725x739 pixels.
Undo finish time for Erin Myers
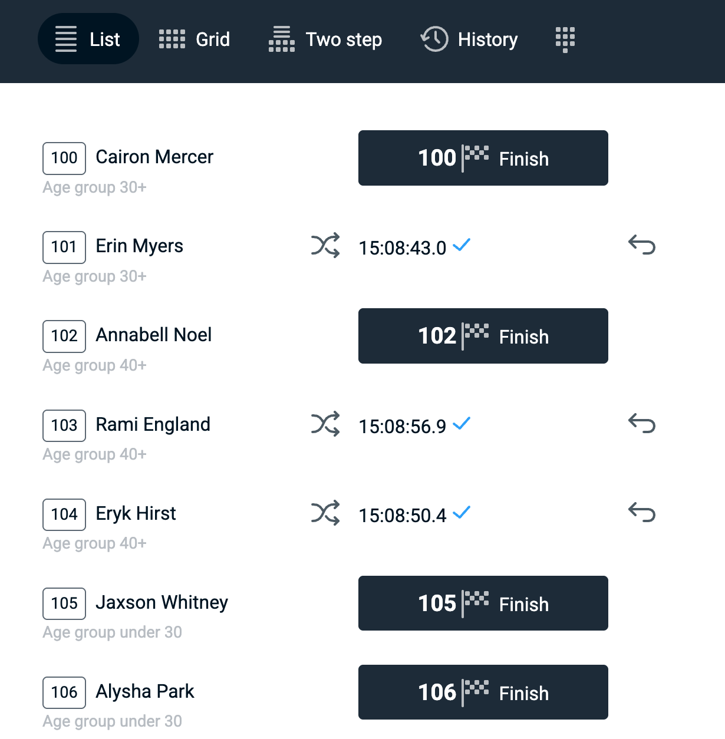[x=642, y=245]
